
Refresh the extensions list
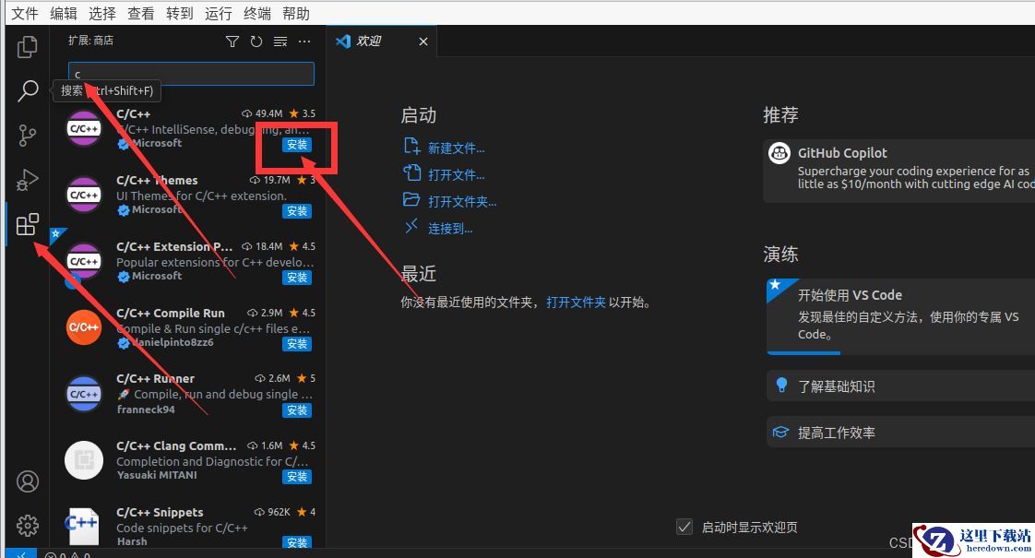tap(256, 42)
